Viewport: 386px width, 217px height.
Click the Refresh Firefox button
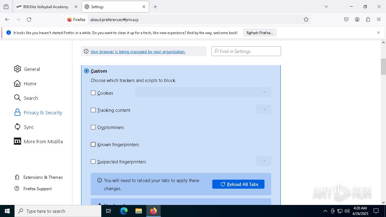[x=260, y=33]
